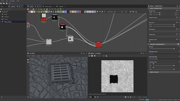
Task: Adjust Output Size Width slider
Action: pyautogui.click(x=160, y=13)
